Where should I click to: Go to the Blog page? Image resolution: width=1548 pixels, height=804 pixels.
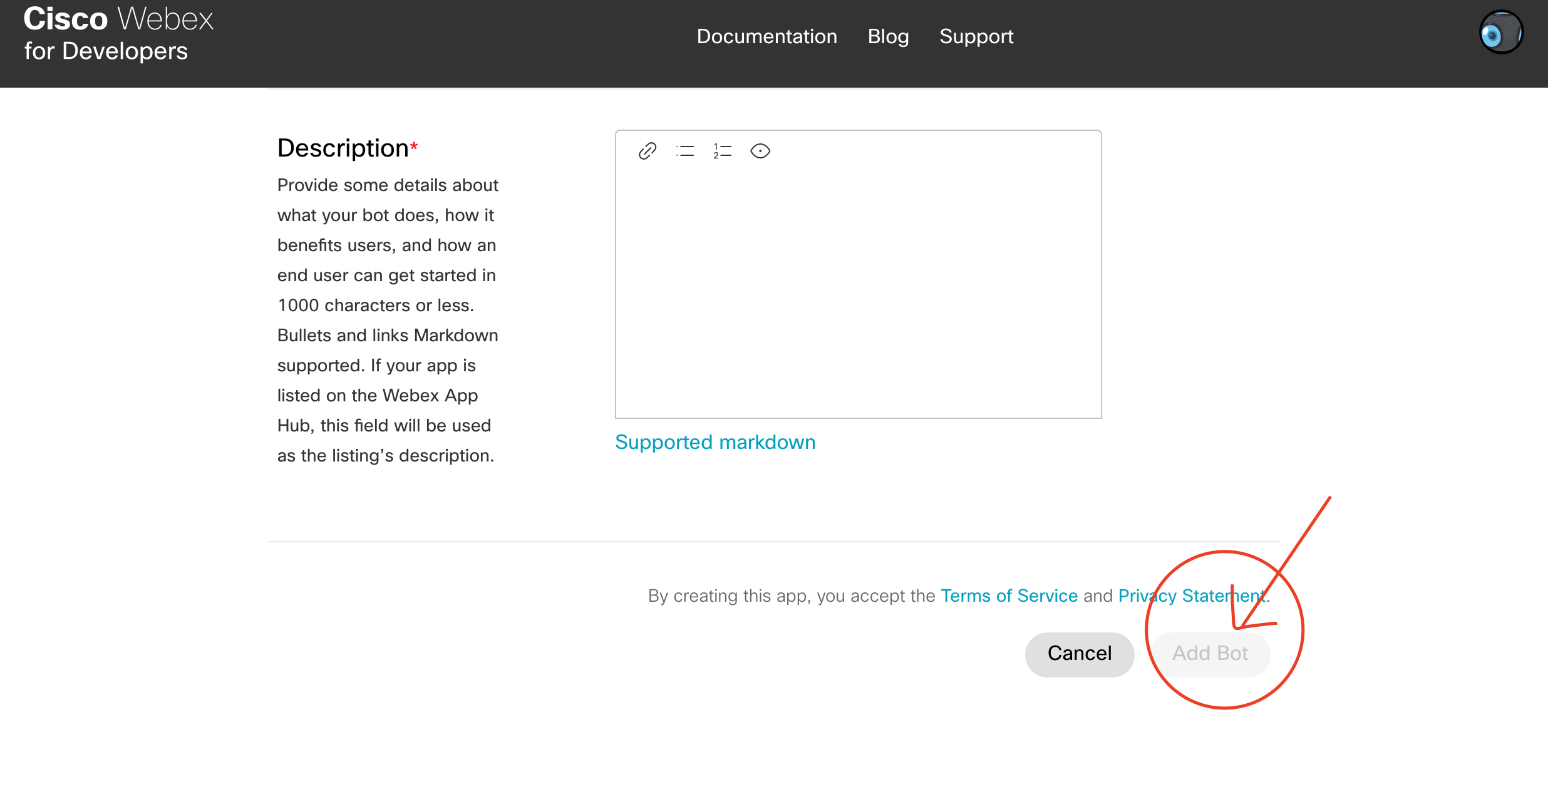click(x=888, y=36)
